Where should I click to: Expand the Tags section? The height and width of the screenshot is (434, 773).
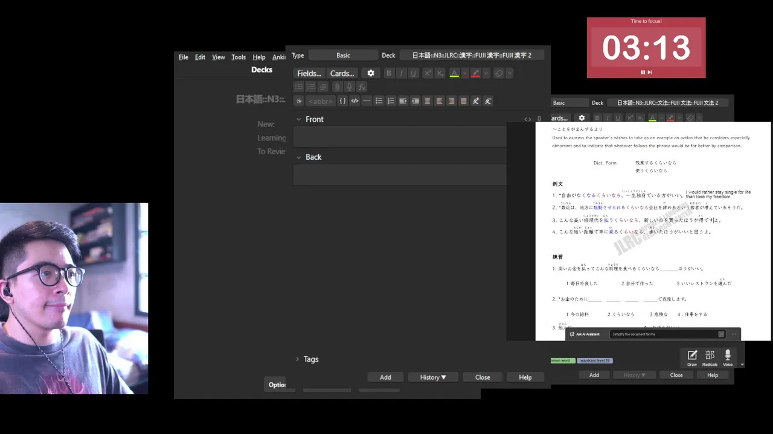click(297, 359)
